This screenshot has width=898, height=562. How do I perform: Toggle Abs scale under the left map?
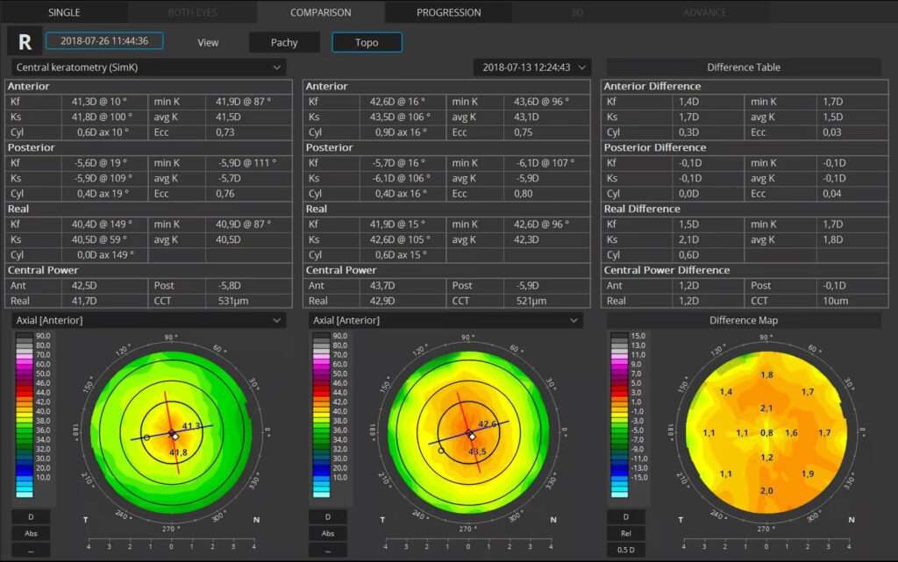tap(31, 533)
